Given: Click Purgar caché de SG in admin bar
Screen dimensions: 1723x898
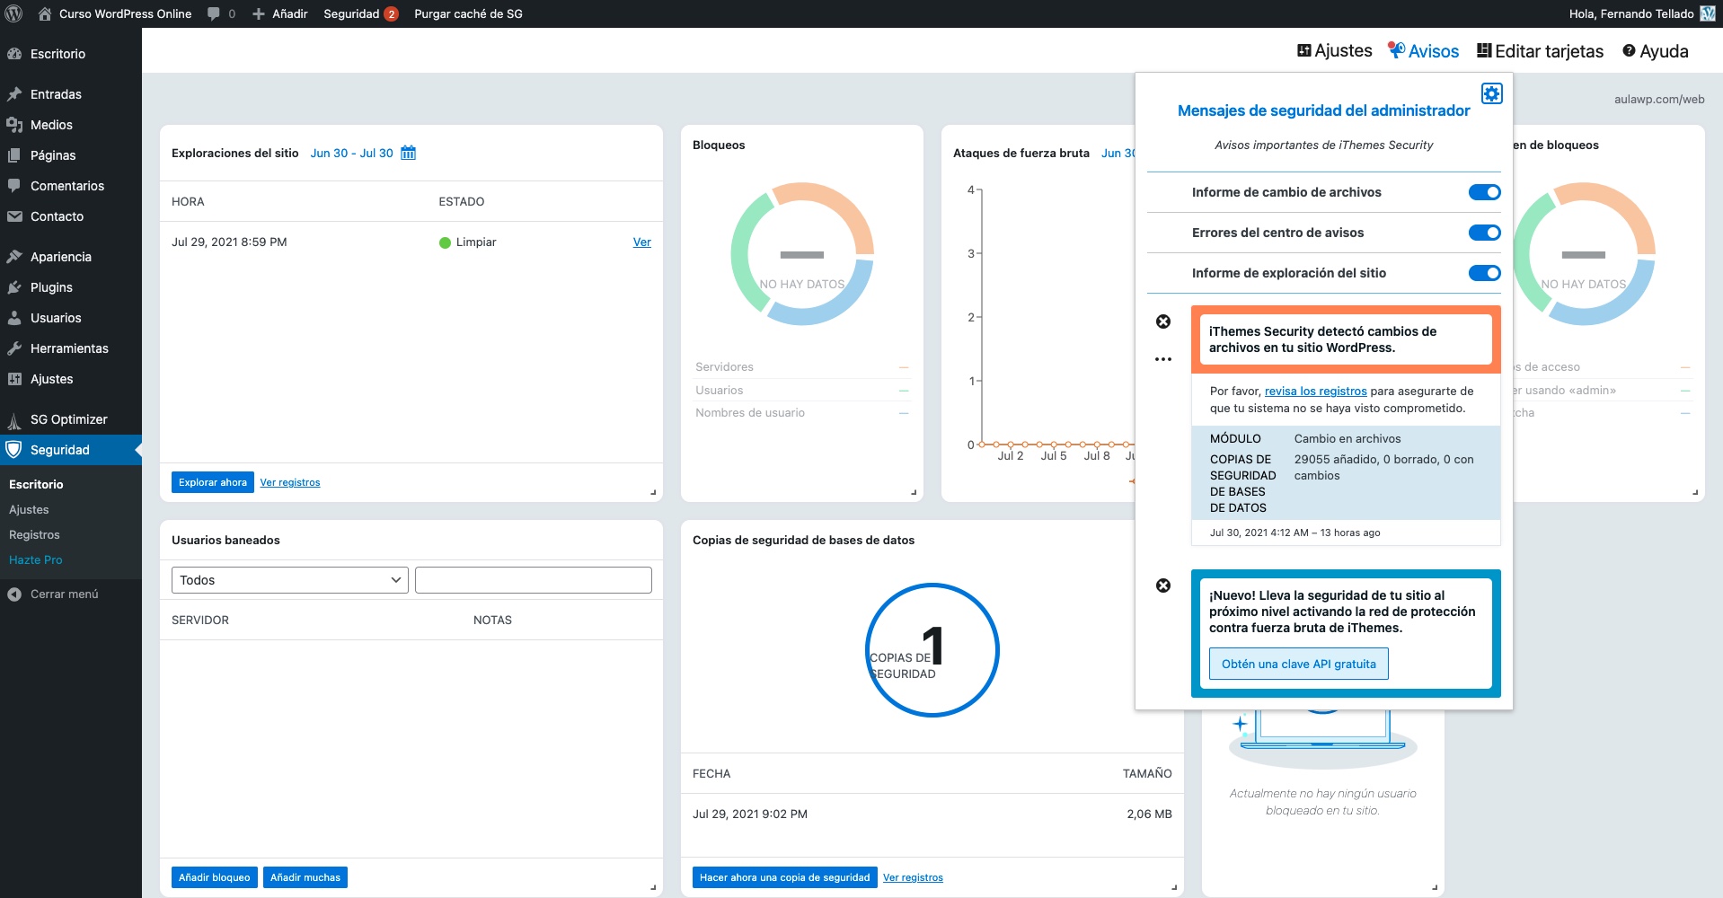Looking at the screenshot, I should click(x=468, y=13).
